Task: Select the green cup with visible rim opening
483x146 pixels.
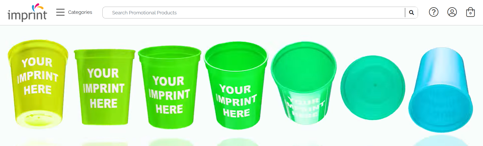Action: (x=169, y=87)
